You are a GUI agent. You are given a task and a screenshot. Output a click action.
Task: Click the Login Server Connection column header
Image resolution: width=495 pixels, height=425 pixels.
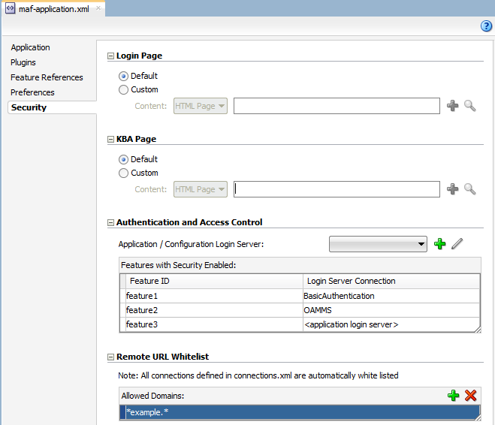click(391, 281)
